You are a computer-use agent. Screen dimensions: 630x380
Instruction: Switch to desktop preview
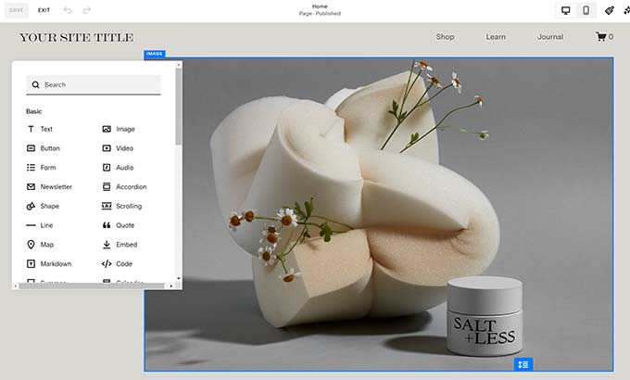(566, 10)
